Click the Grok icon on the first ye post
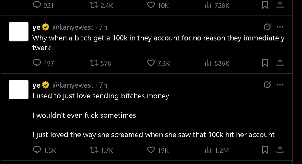 [x=267, y=27]
